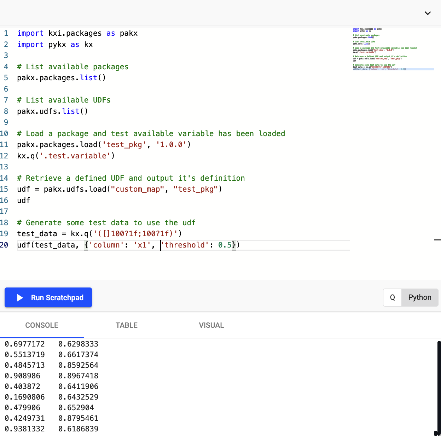Image resolution: width=441 pixels, height=436 pixels.
Task: Click console value 0.6298333
Action: pyautogui.click(x=78, y=344)
